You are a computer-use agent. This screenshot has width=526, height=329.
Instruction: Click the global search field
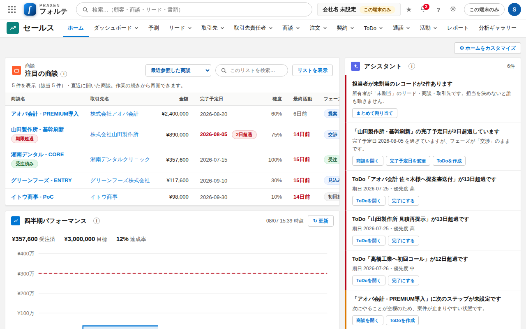click(194, 9)
